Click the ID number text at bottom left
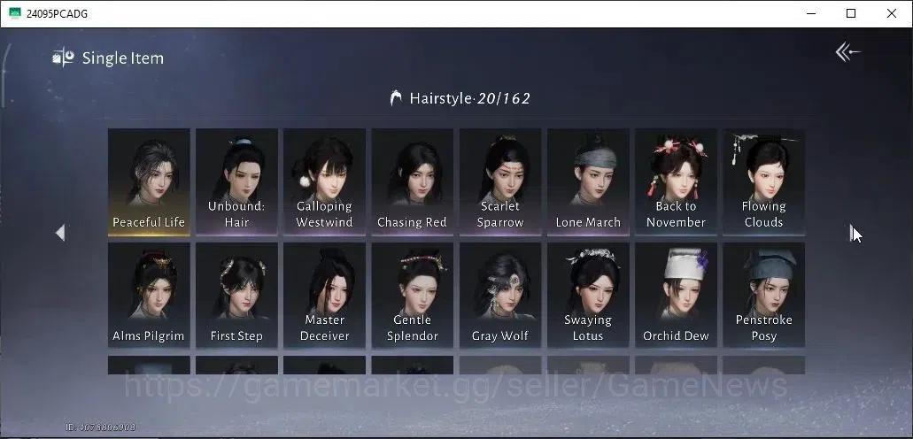 coord(101,427)
